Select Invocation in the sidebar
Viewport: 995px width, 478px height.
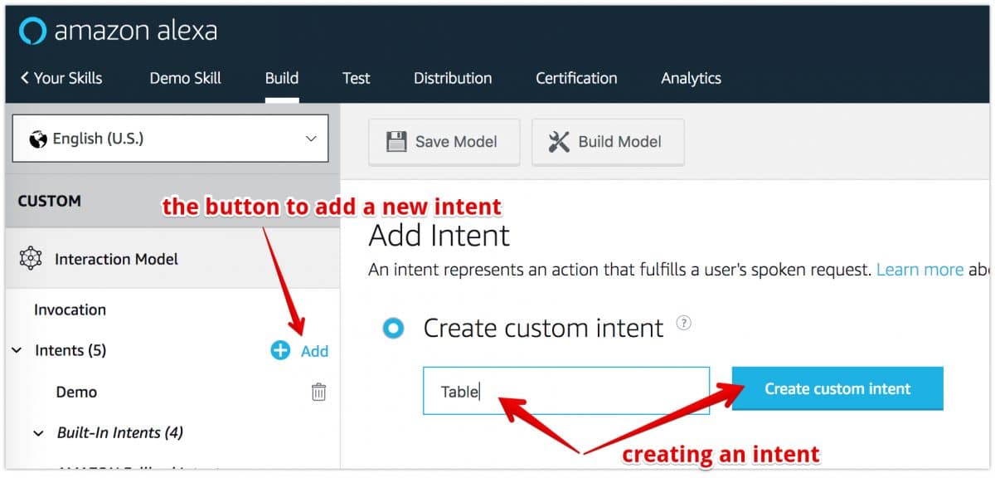(x=70, y=310)
